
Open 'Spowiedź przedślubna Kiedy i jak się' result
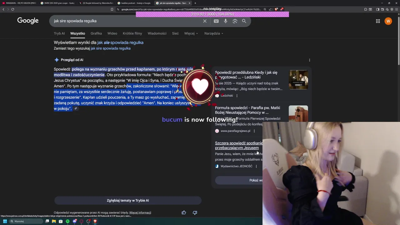pyautogui.click(x=246, y=75)
